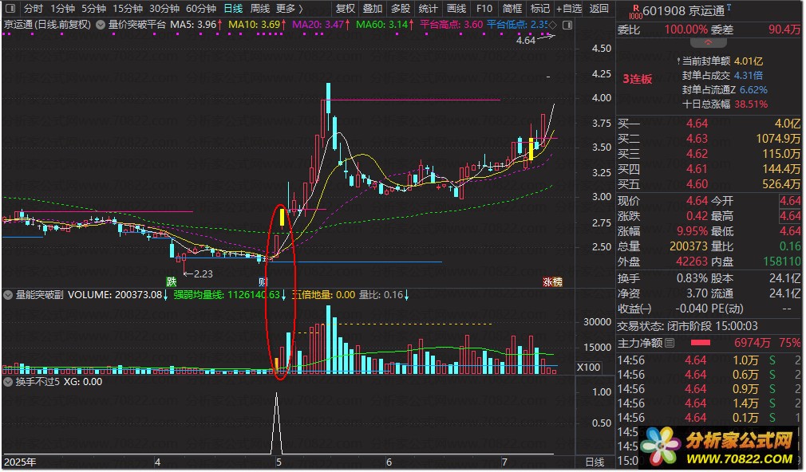Click the 涨榜 marker on chart
The height and width of the screenshot is (472, 806).
[552, 281]
